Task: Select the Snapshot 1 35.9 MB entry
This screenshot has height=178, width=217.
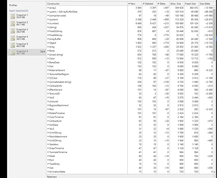Action: (x=27, y=16)
